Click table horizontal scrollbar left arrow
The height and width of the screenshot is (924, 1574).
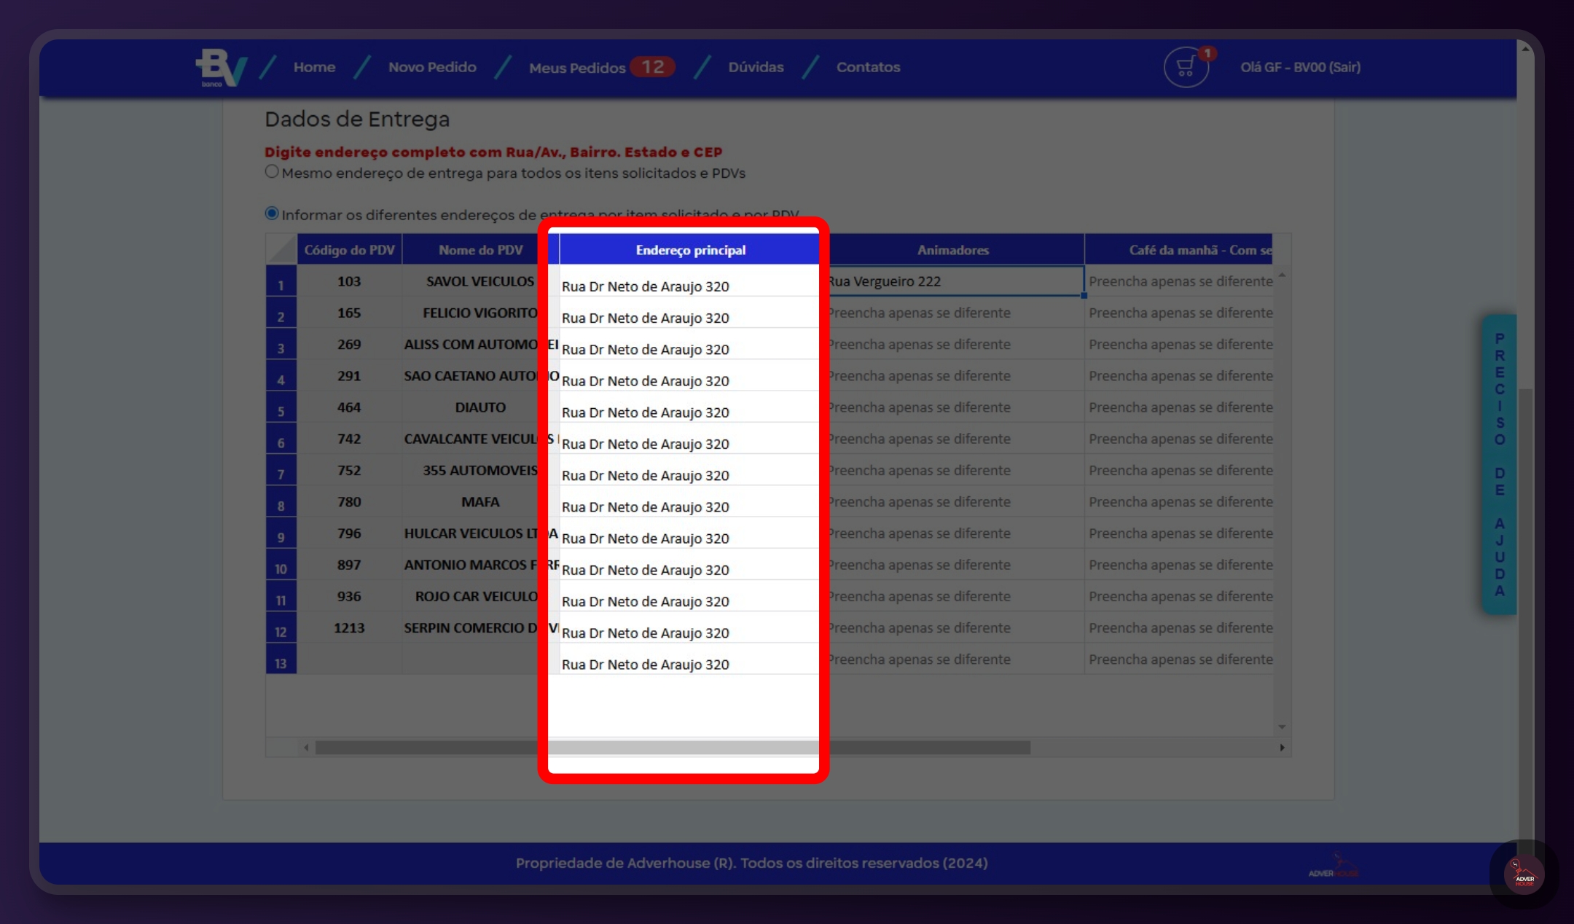[306, 748]
